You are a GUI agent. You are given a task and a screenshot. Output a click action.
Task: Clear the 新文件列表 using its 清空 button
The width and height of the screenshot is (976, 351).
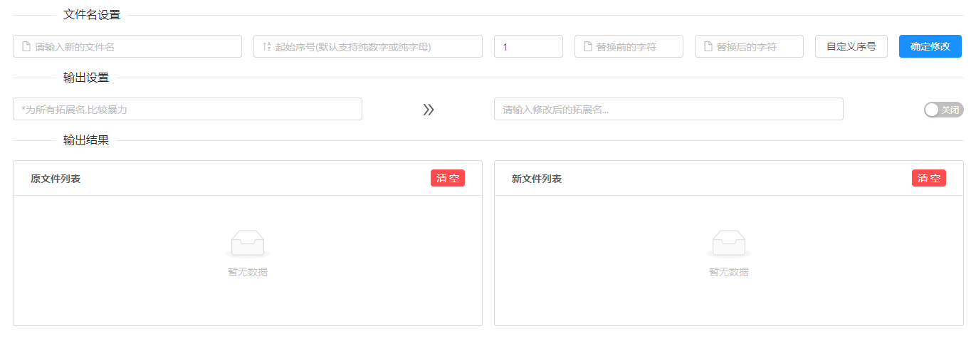pyautogui.click(x=928, y=178)
